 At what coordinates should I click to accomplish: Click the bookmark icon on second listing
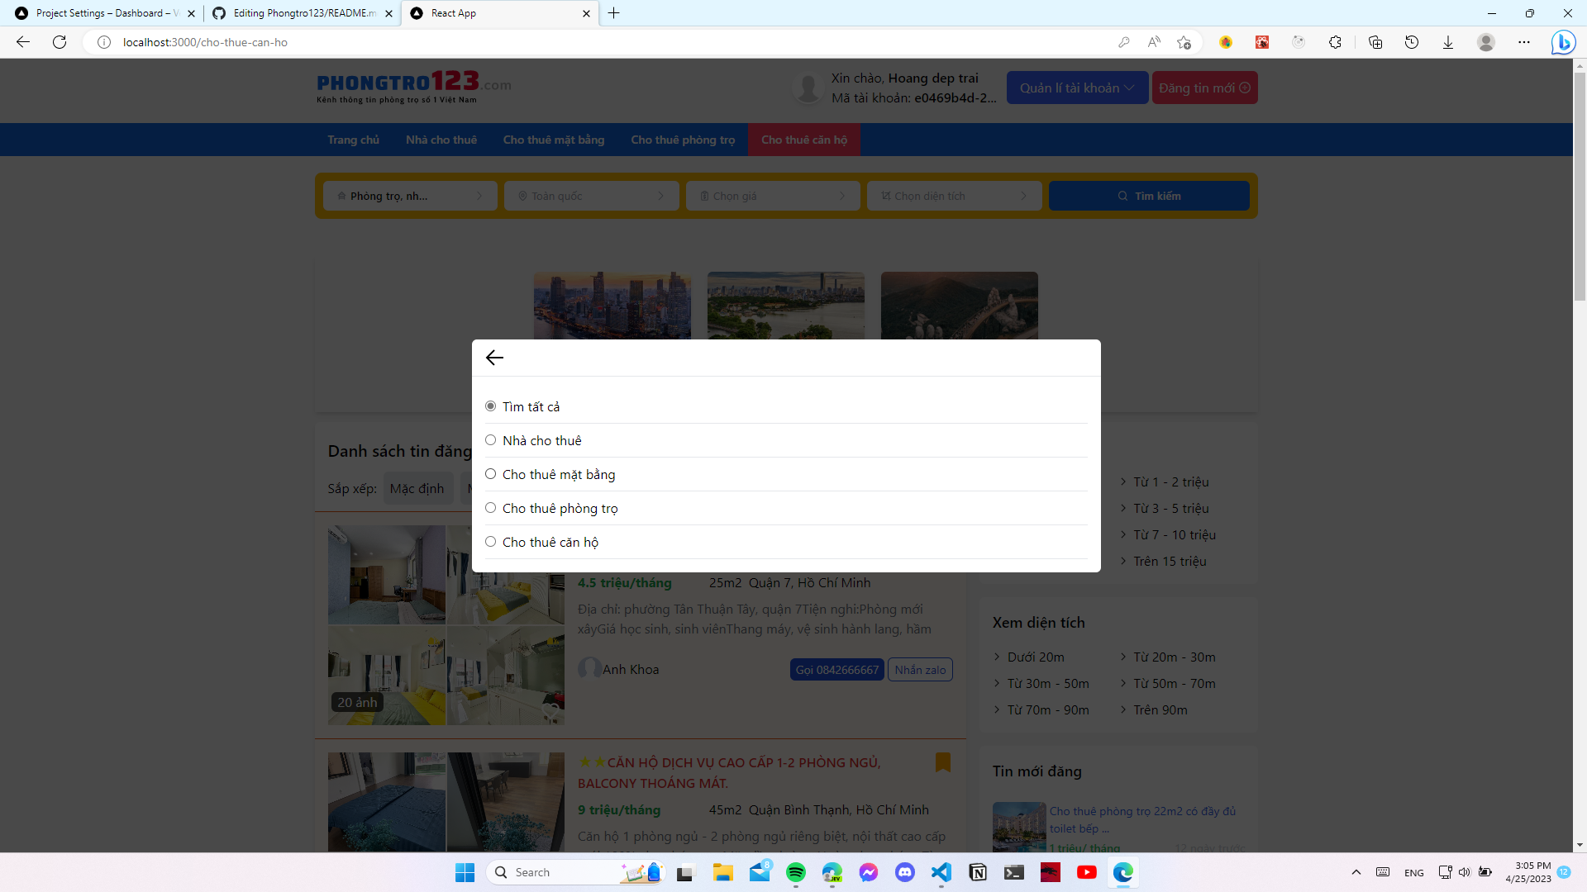pyautogui.click(x=942, y=762)
